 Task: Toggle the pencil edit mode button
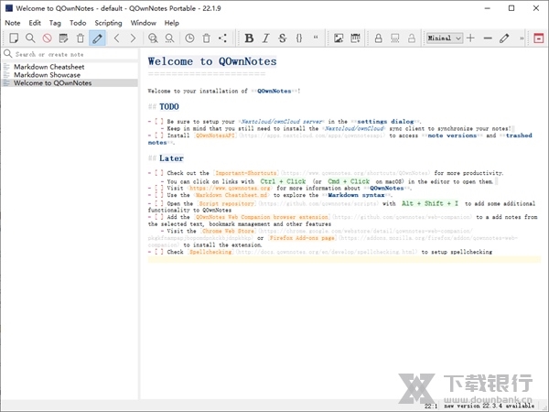click(x=98, y=38)
